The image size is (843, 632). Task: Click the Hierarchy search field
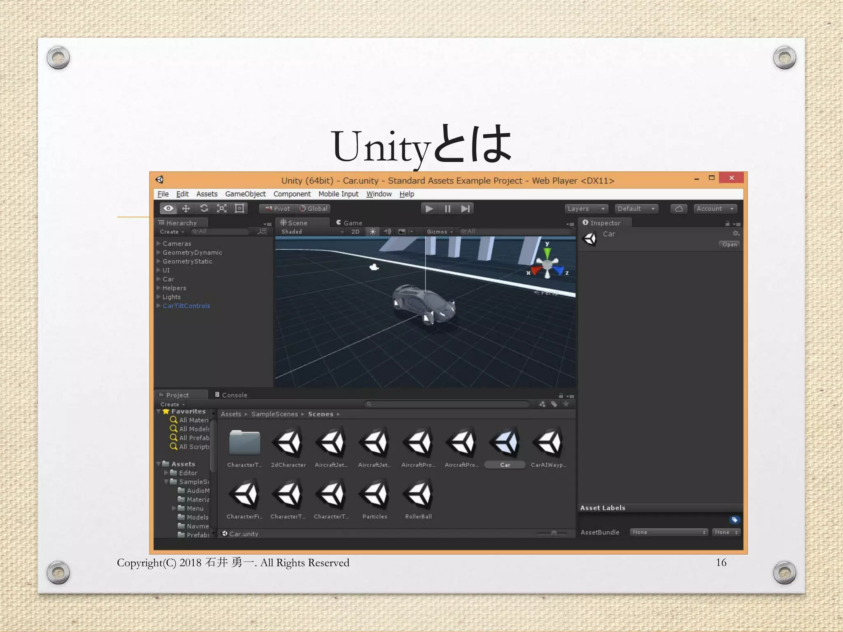point(221,232)
